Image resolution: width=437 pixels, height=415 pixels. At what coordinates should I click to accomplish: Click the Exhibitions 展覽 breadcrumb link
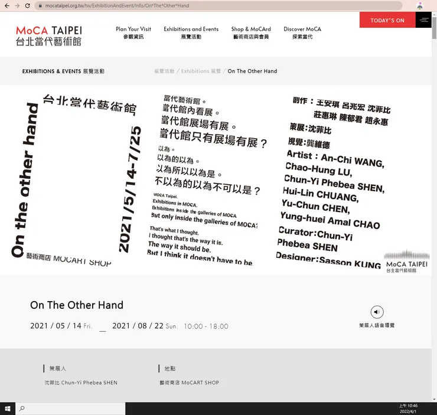tap(201, 71)
